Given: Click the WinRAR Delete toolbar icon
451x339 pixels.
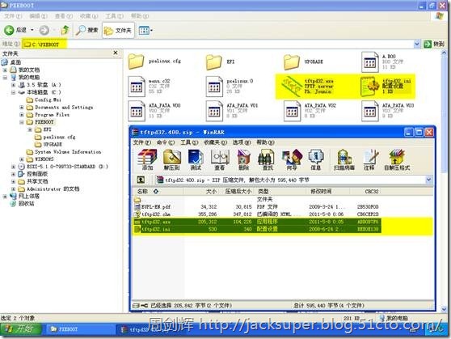Looking at the screenshot, I should pyautogui.click(x=243, y=159).
